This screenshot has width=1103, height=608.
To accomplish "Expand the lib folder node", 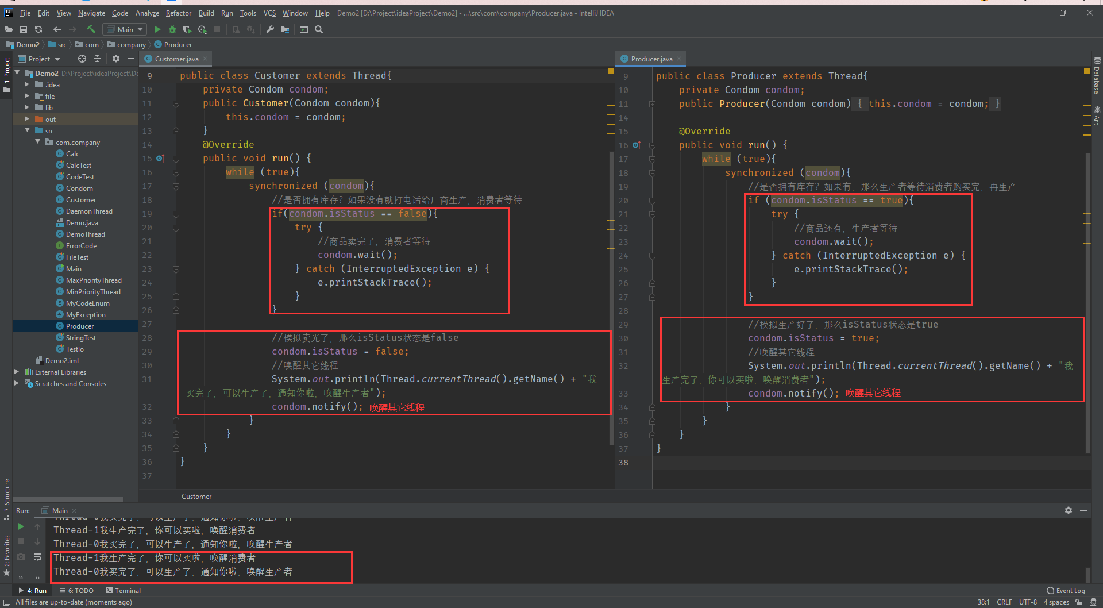I will pyautogui.click(x=26, y=107).
